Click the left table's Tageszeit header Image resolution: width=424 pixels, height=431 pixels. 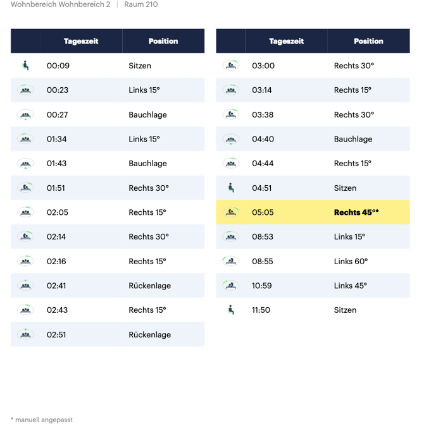coord(81,41)
